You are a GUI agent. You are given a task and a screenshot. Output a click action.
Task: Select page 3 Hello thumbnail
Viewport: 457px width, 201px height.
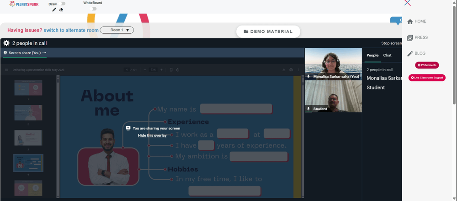coord(28,138)
